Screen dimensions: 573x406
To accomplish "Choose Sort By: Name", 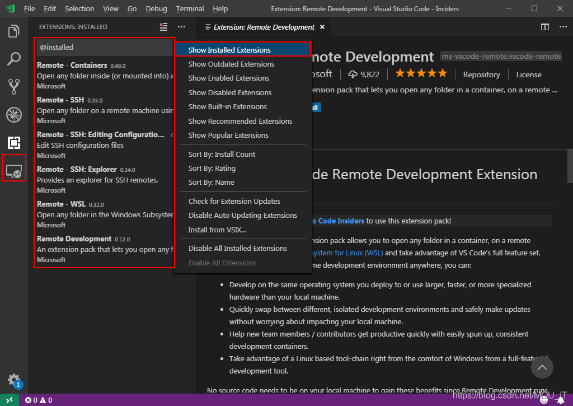I will pyautogui.click(x=243, y=182).
